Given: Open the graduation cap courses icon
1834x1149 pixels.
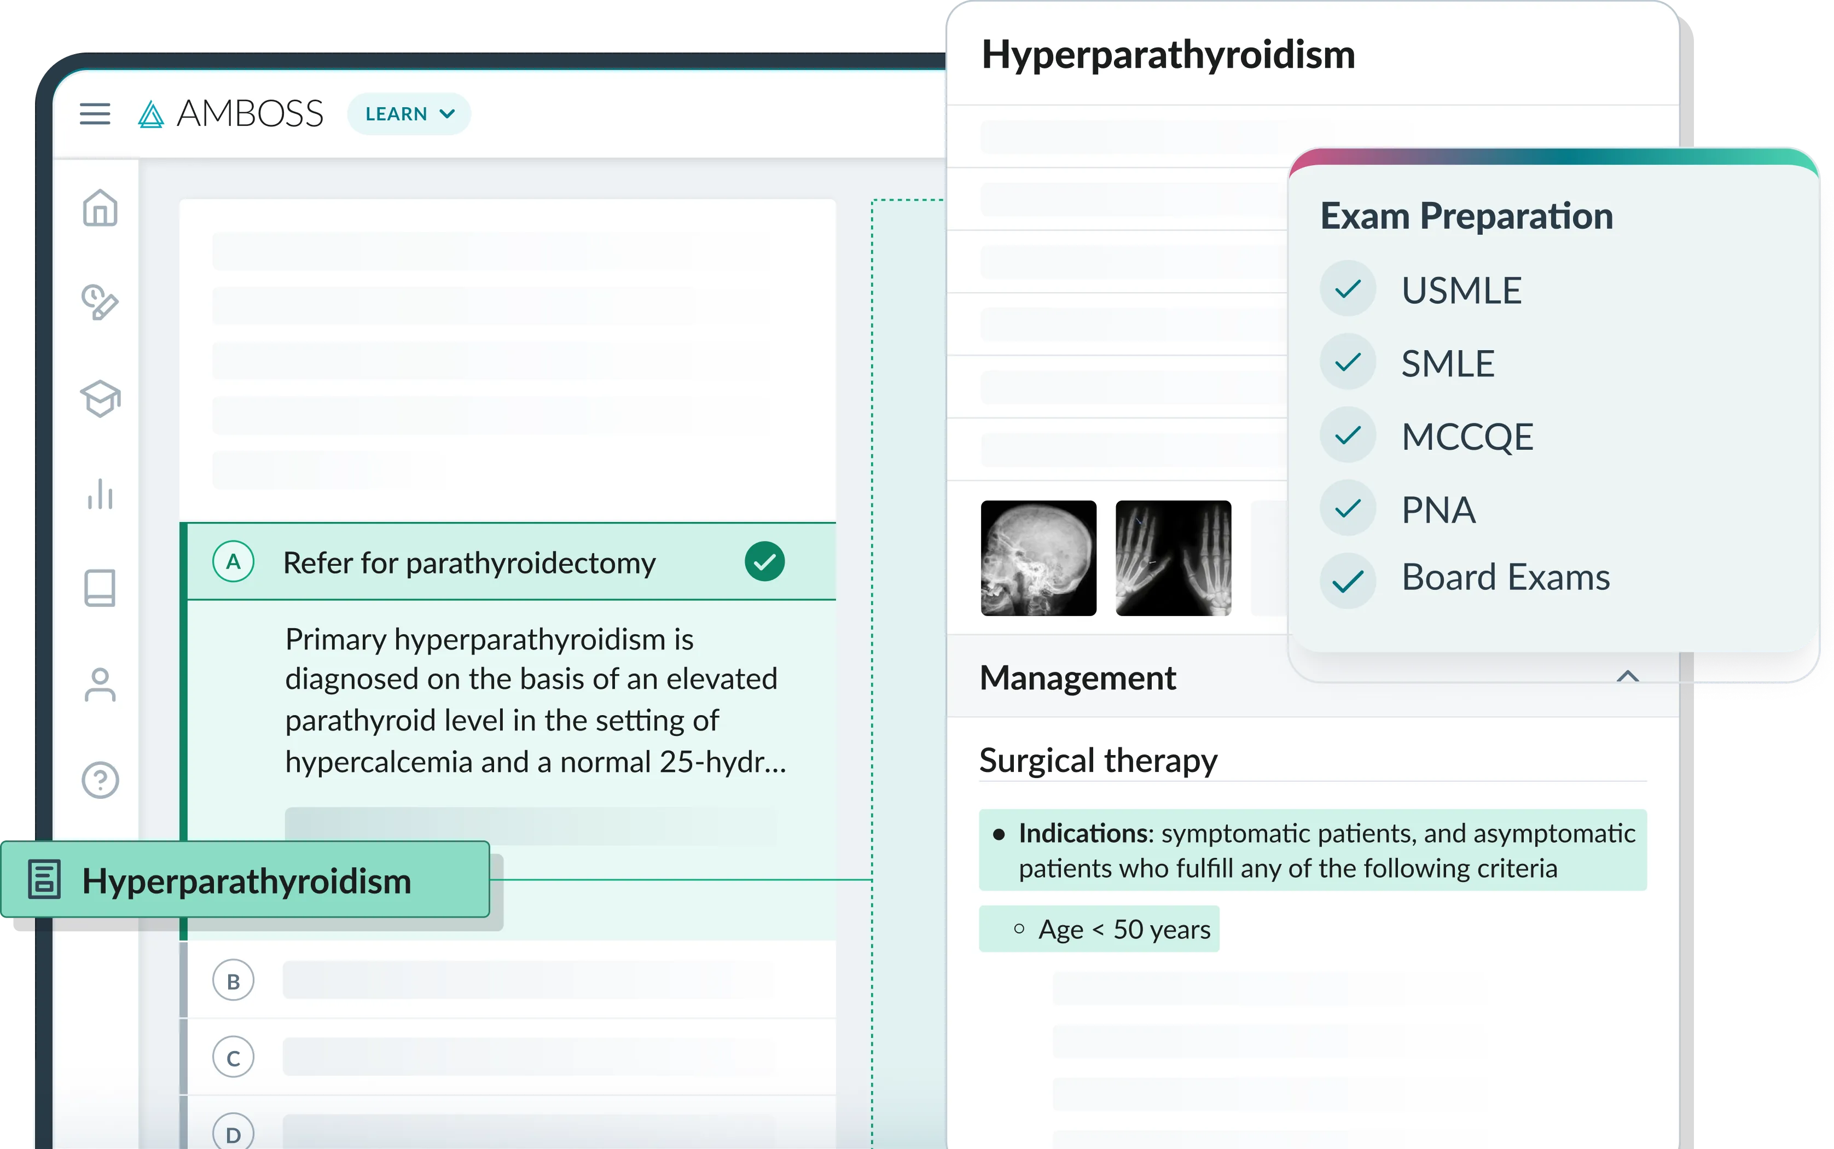Looking at the screenshot, I should (100, 398).
